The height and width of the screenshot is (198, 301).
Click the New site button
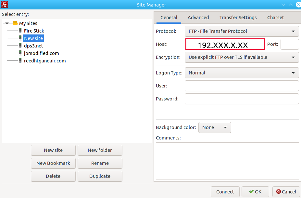53,150
